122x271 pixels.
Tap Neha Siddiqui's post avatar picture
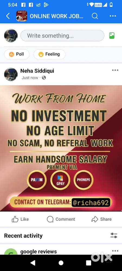pyautogui.click(x=11, y=74)
